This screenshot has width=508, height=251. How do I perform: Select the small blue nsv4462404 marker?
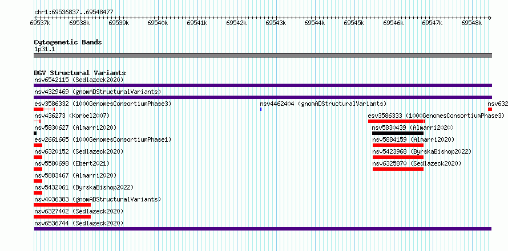click(x=261, y=109)
